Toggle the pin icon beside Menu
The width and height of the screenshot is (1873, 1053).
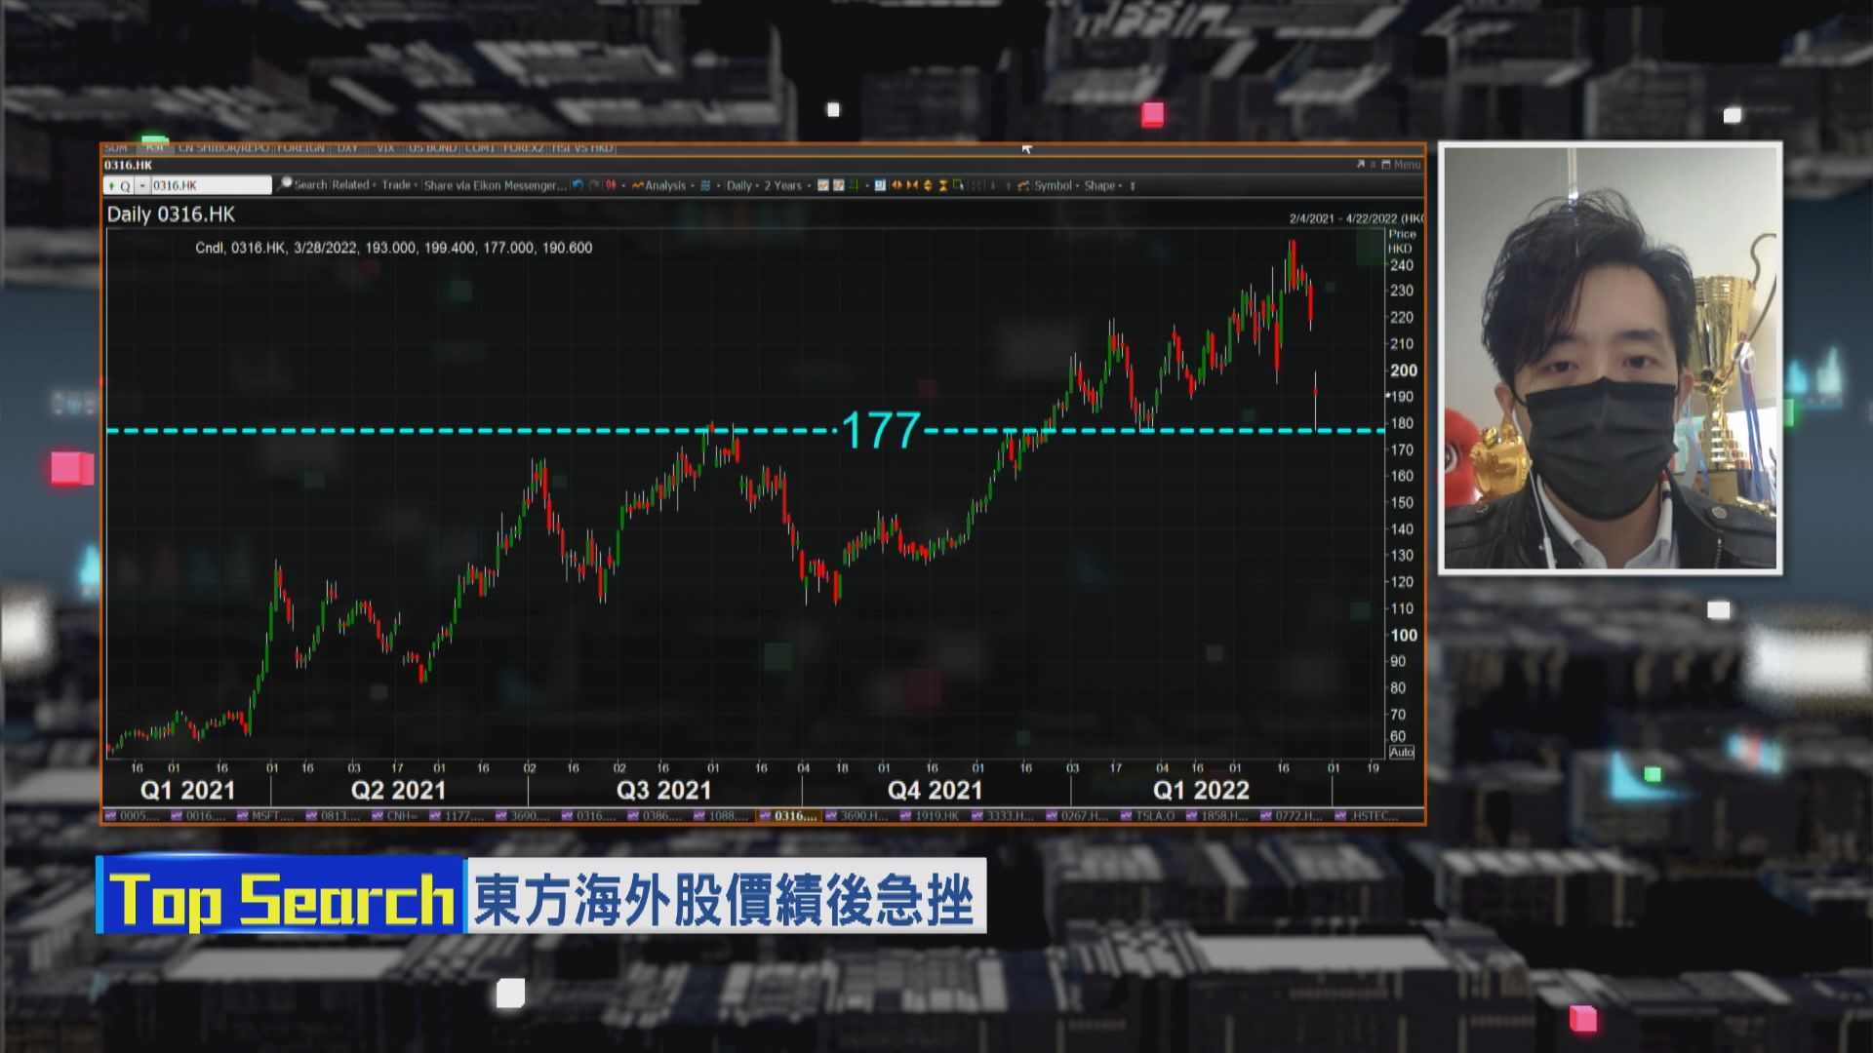[x=1373, y=165]
